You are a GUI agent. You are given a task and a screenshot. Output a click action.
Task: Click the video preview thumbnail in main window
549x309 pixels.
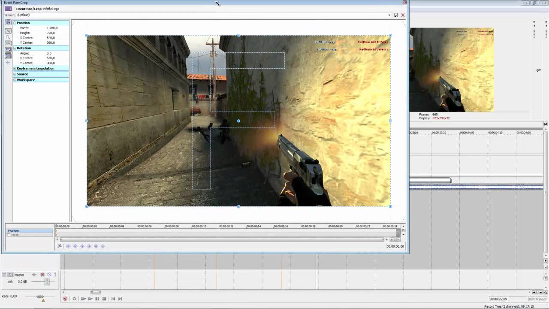pos(452,70)
